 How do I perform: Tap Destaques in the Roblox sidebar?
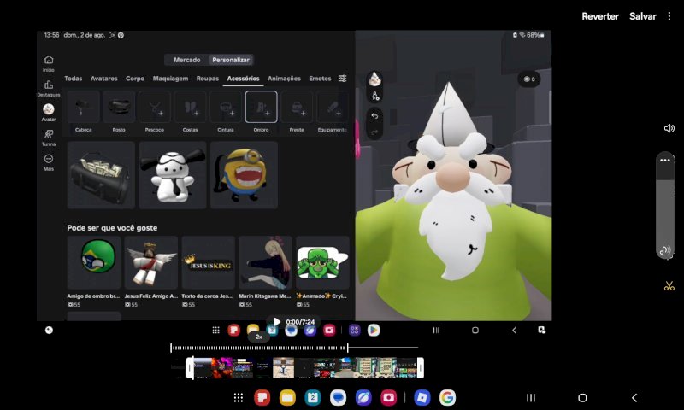pos(49,89)
